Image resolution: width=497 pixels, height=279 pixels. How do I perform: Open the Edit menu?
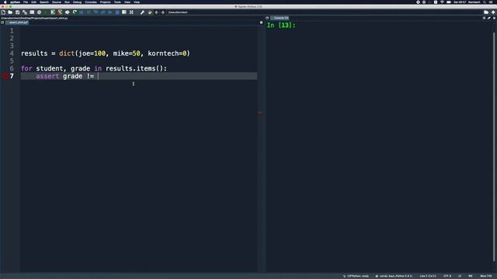click(33, 2)
